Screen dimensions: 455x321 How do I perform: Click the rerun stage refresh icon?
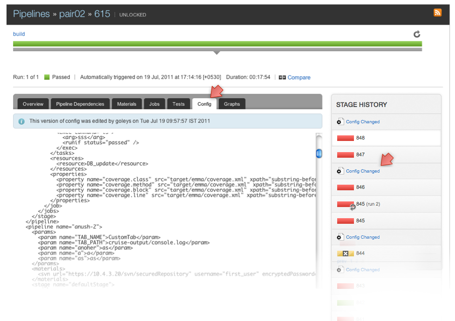point(417,34)
